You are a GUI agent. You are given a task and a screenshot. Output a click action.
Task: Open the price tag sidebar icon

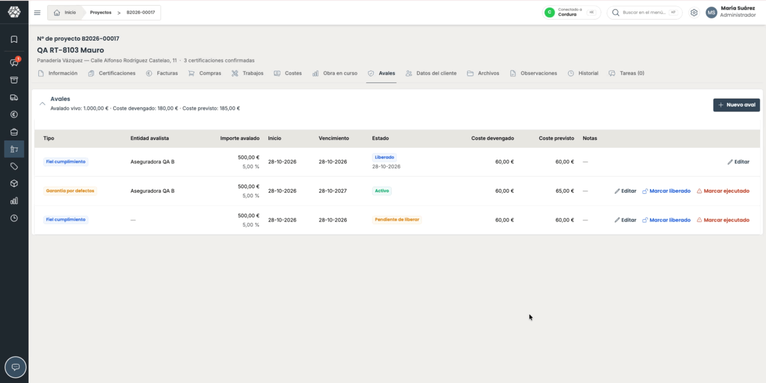tap(14, 166)
